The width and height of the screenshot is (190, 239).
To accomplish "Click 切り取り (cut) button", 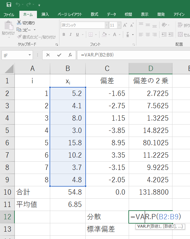I will point(26,23).
